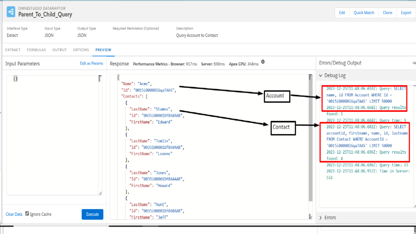Click the Query Account to Contact description
The width and height of the screenshot is (416, 234).
pyautogui.click(x=197, y=35)
